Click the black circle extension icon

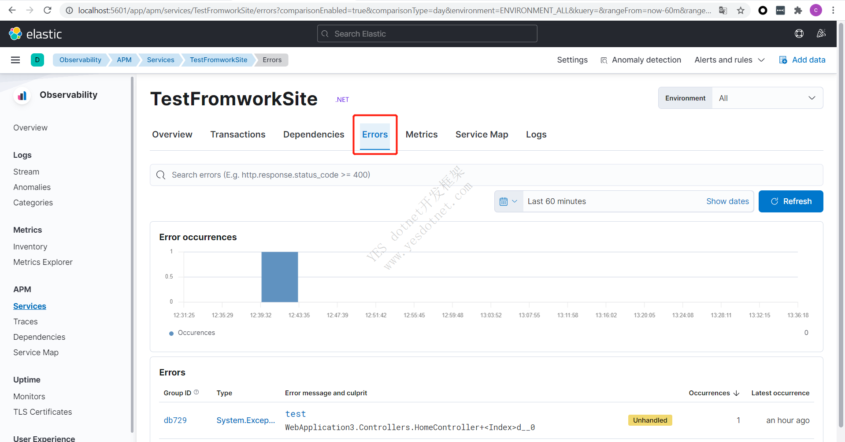click(763, 10)
